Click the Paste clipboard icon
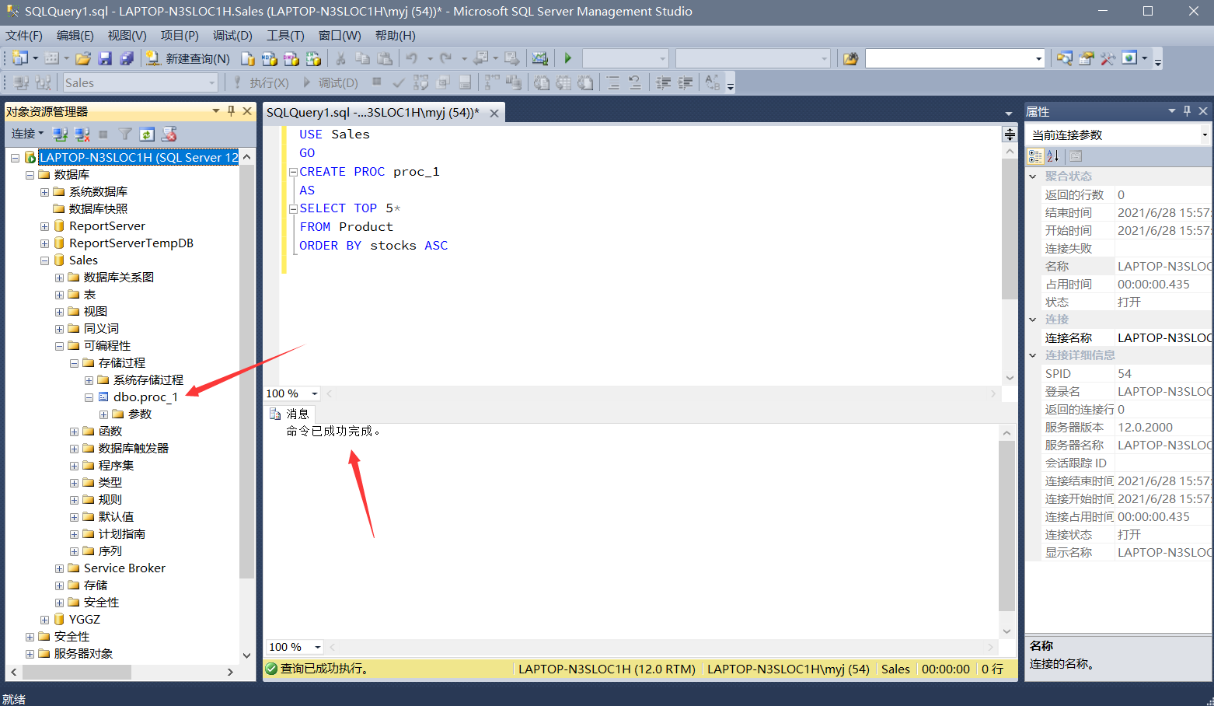Image resolution: width=1214 pixels, height=706 pixels. tap(384, 58)
